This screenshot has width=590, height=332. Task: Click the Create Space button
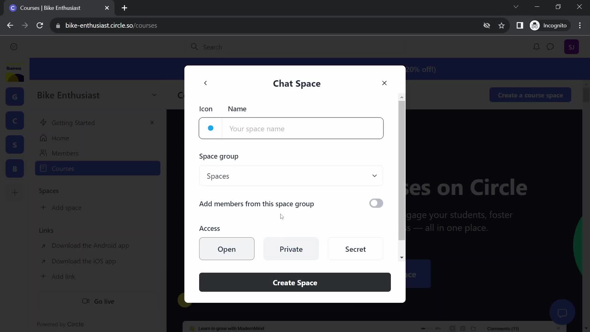[295, 283]
